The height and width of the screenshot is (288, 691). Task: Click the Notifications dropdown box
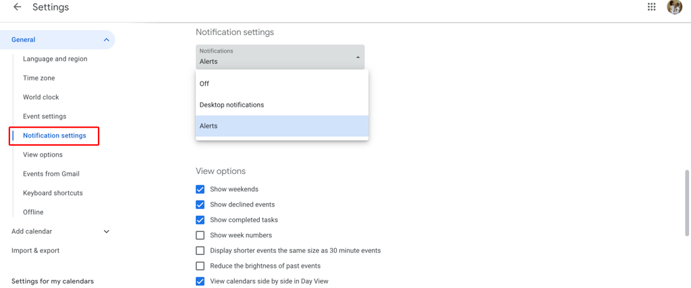[x=280, y=57]
